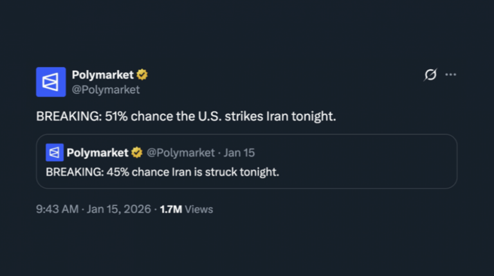Click the Jan 15, 2026 date in footer
494x276 pixels.
click(x=119, y=209)
